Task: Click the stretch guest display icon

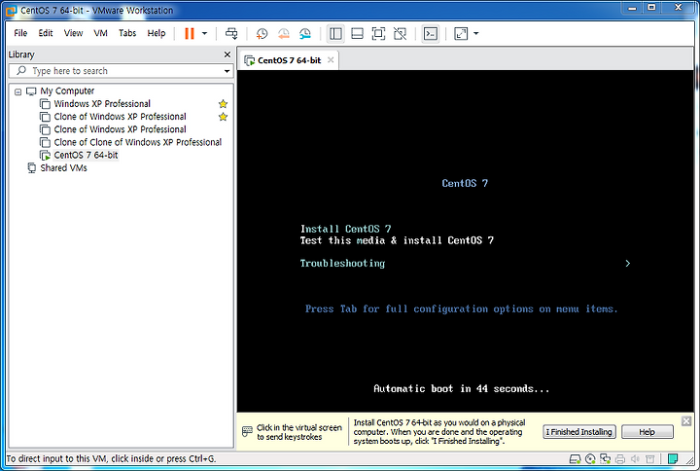Action: [461, 33]
